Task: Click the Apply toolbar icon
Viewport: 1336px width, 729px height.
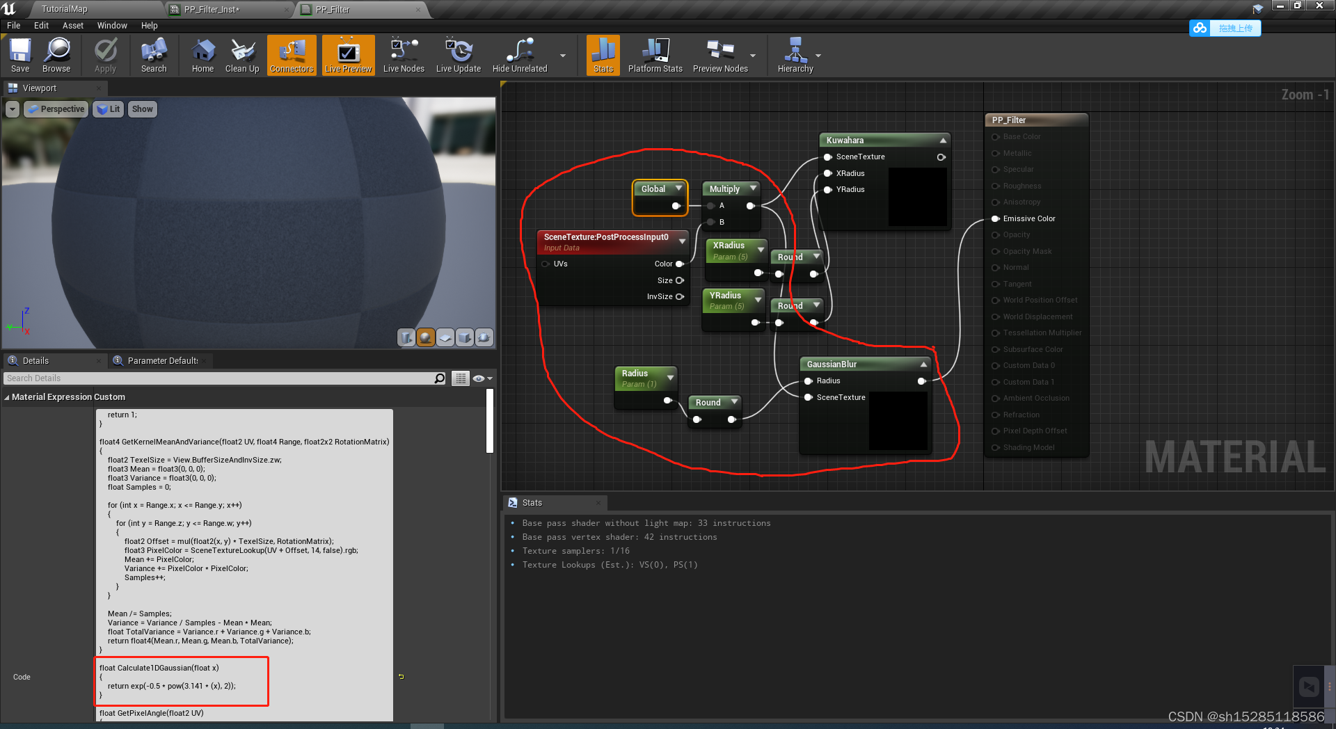Action: click(x=106, y=55)
